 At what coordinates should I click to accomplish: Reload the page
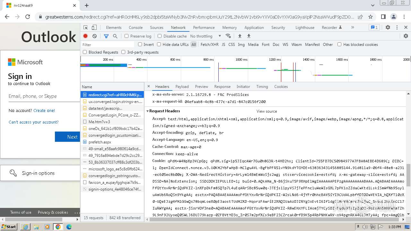pyautogui.click(x=28, y=17)
